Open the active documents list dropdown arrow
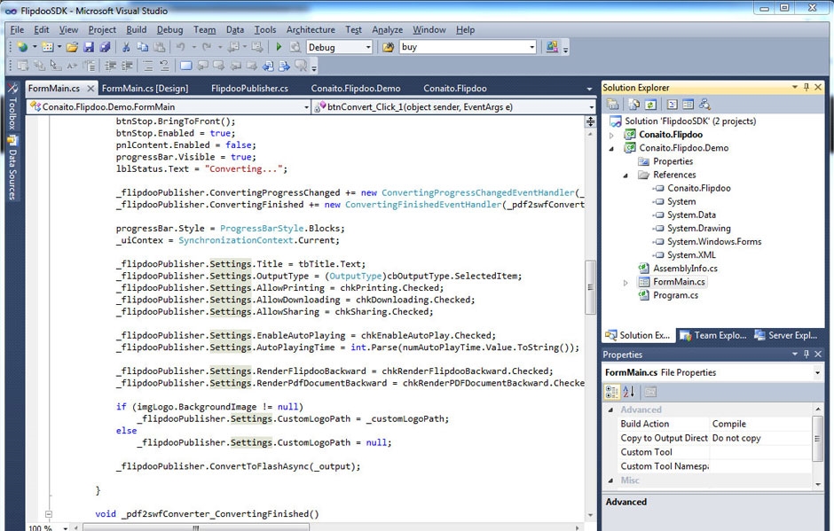This screenshot has height=531, width=834. tap(589, 89)
